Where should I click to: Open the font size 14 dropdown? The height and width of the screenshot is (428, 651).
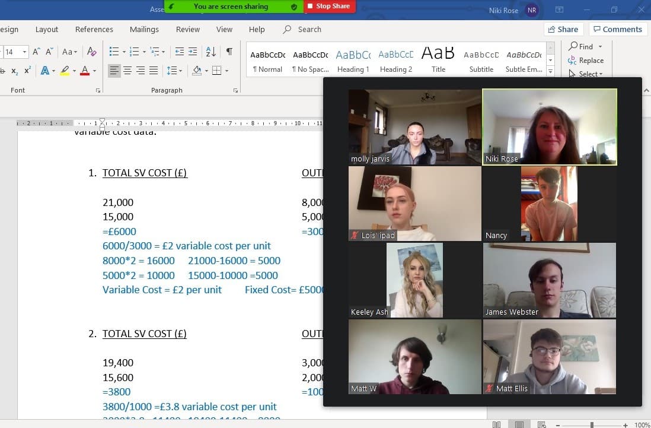(24, 52)
